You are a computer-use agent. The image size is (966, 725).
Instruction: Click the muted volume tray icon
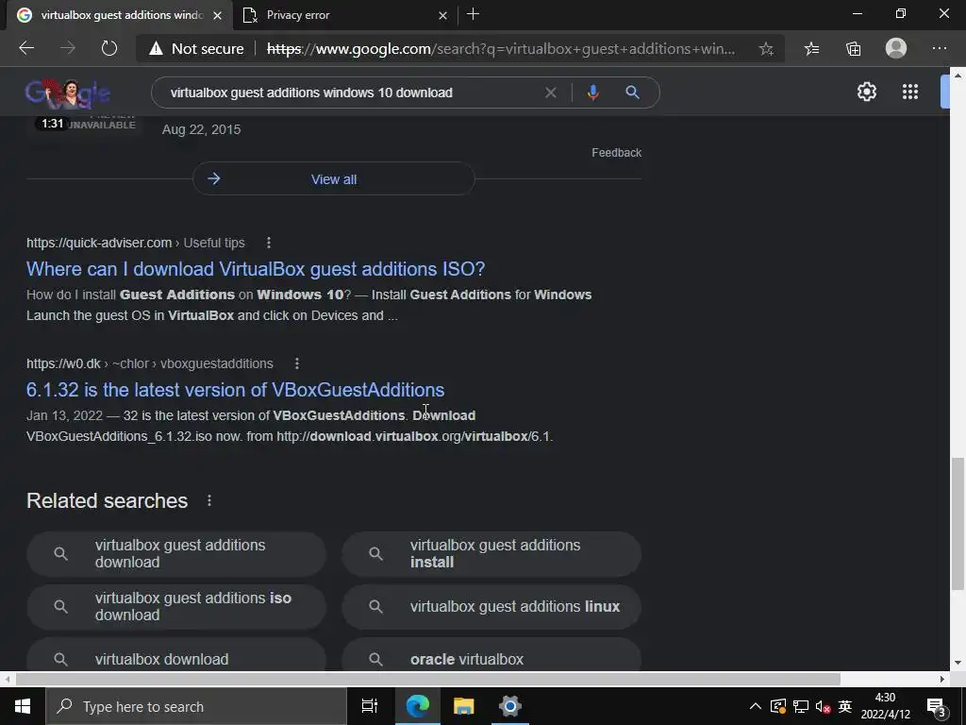pos(823,706)
